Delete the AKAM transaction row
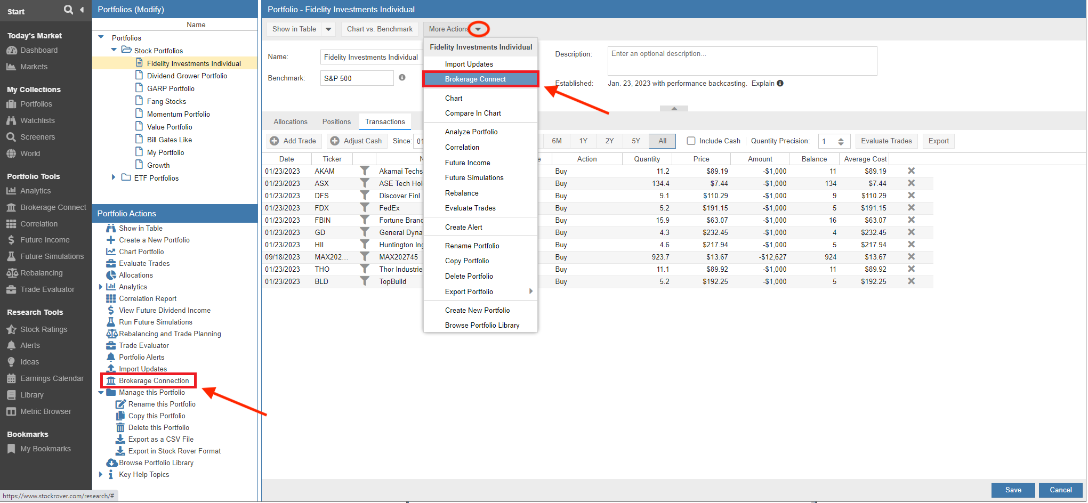Image resolution: width=1088 pixels, height=503 pixels. (912, 171)
